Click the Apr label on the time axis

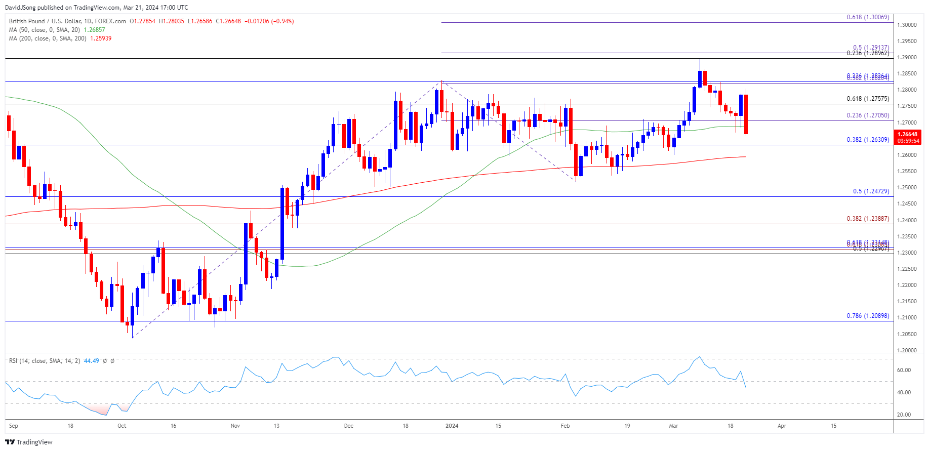(782, 426)
